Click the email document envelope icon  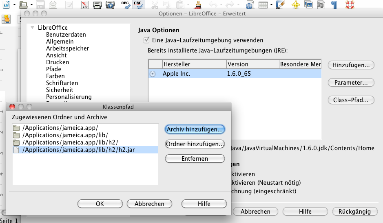(x=53, y=4)
